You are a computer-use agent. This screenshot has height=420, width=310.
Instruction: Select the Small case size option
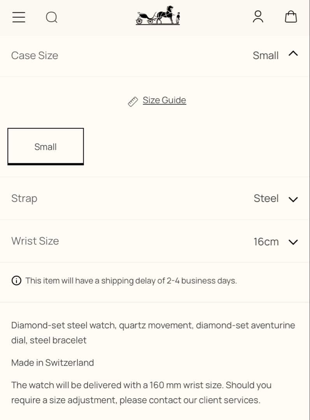(46, 147)
